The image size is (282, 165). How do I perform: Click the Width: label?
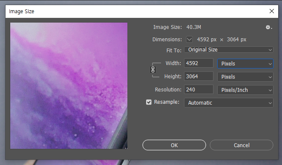pyautogui.click(x=173, y=63)
